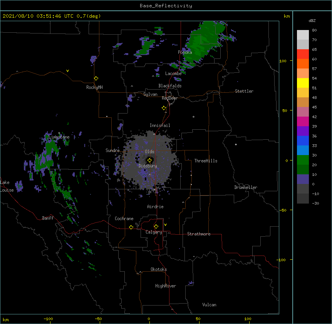Click the km unit label at top right
Image resolution: width=332 pixels, height=324 pixels.
point(287,16)
